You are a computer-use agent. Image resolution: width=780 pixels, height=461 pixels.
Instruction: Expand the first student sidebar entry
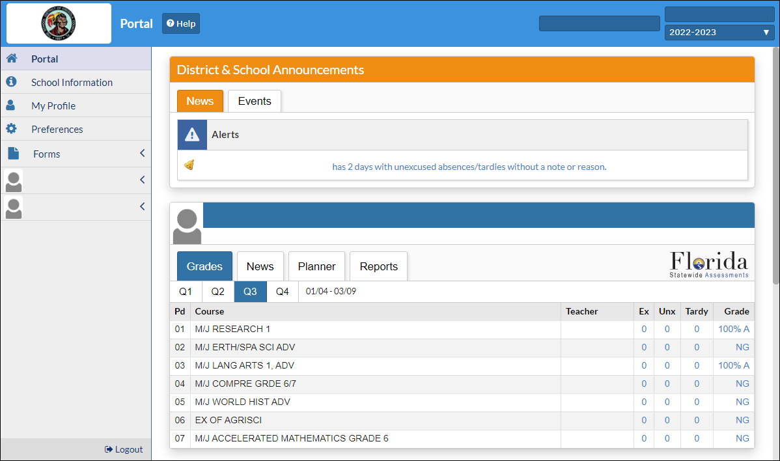click(142, 180)
